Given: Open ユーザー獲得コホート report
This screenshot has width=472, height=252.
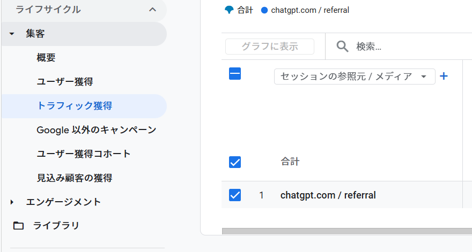Looking at the screenshot, I should pos(84,154).
